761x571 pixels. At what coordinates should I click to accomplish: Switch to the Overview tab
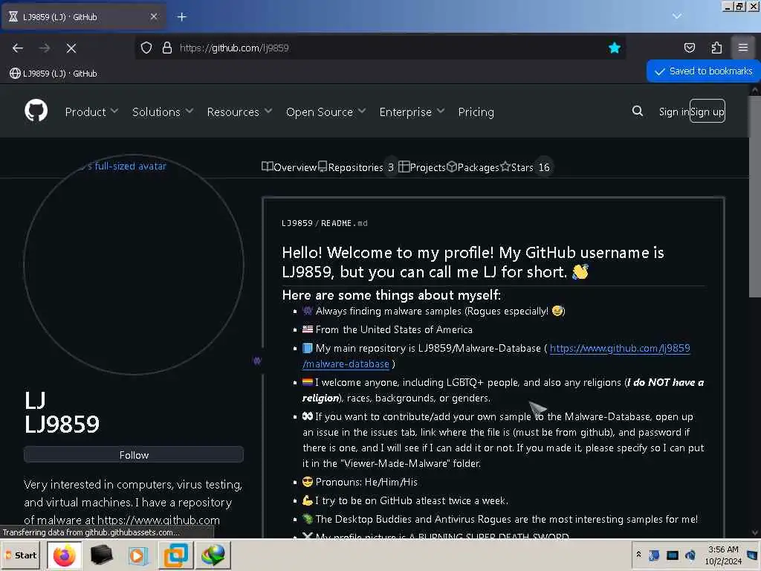(289, 167)
